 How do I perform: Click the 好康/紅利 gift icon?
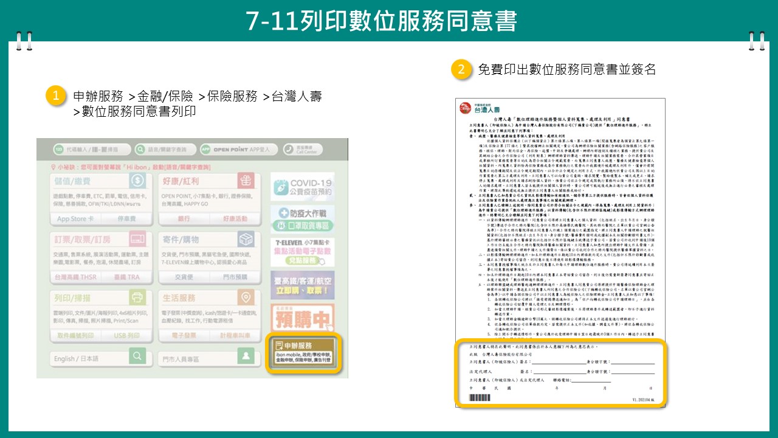(x=246, y=181)
